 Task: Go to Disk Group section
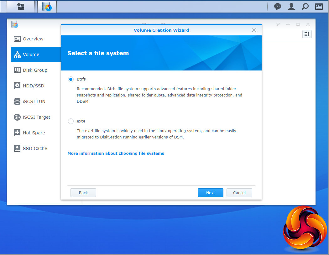coord(36,70)
